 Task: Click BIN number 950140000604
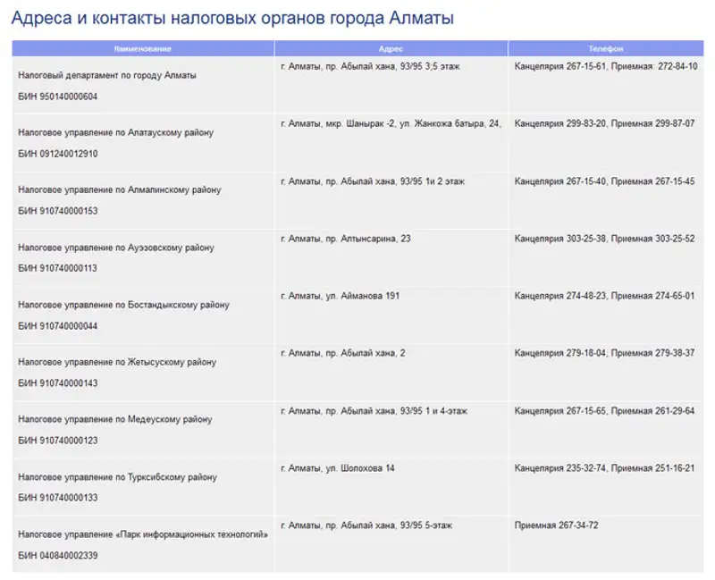(x=58, y=97)
